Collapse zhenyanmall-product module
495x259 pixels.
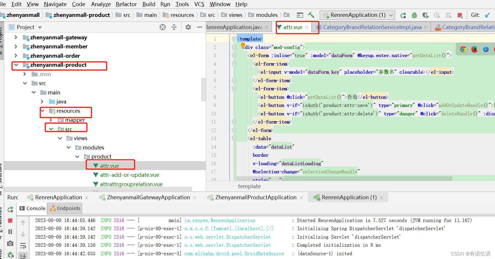(x=16, y=65)
